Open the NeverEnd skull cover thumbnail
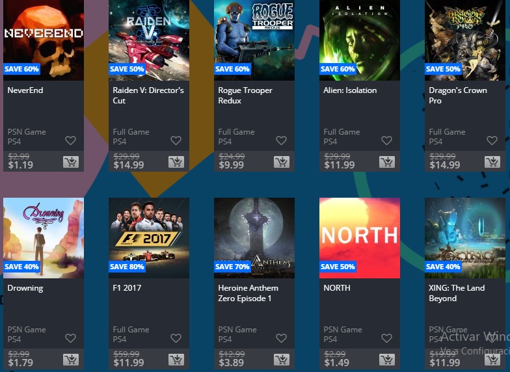The width and height of the screenshot is (510, 372). [44, 40]
